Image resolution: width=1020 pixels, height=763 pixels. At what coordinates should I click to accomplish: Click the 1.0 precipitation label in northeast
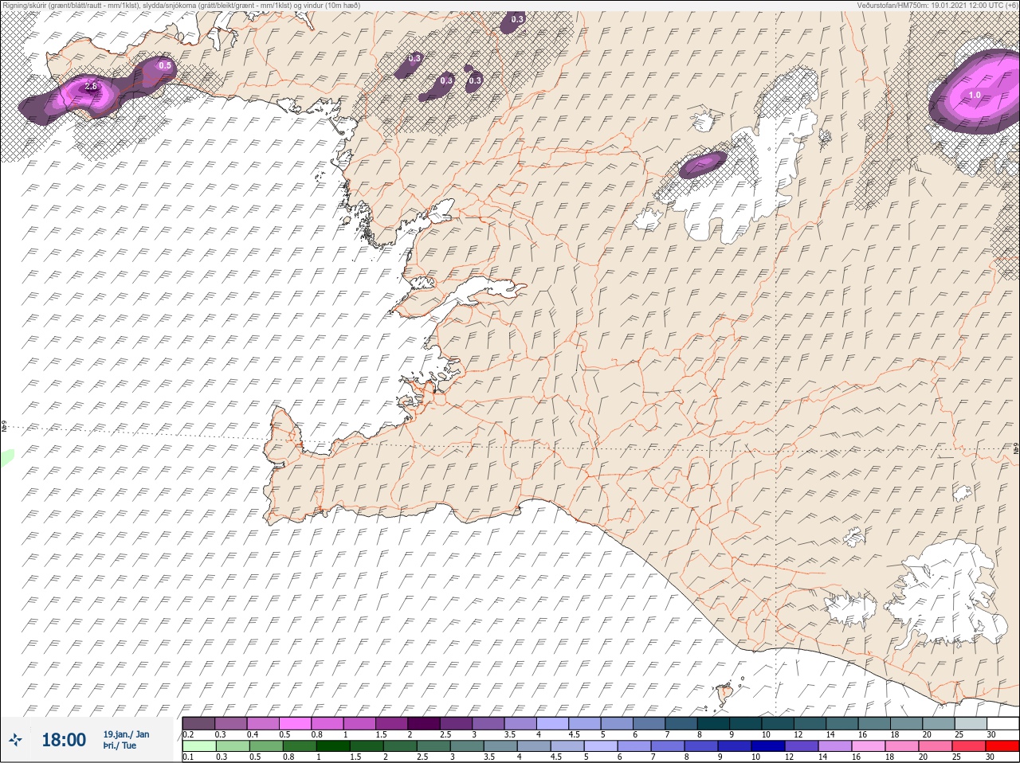coord(975,95)
